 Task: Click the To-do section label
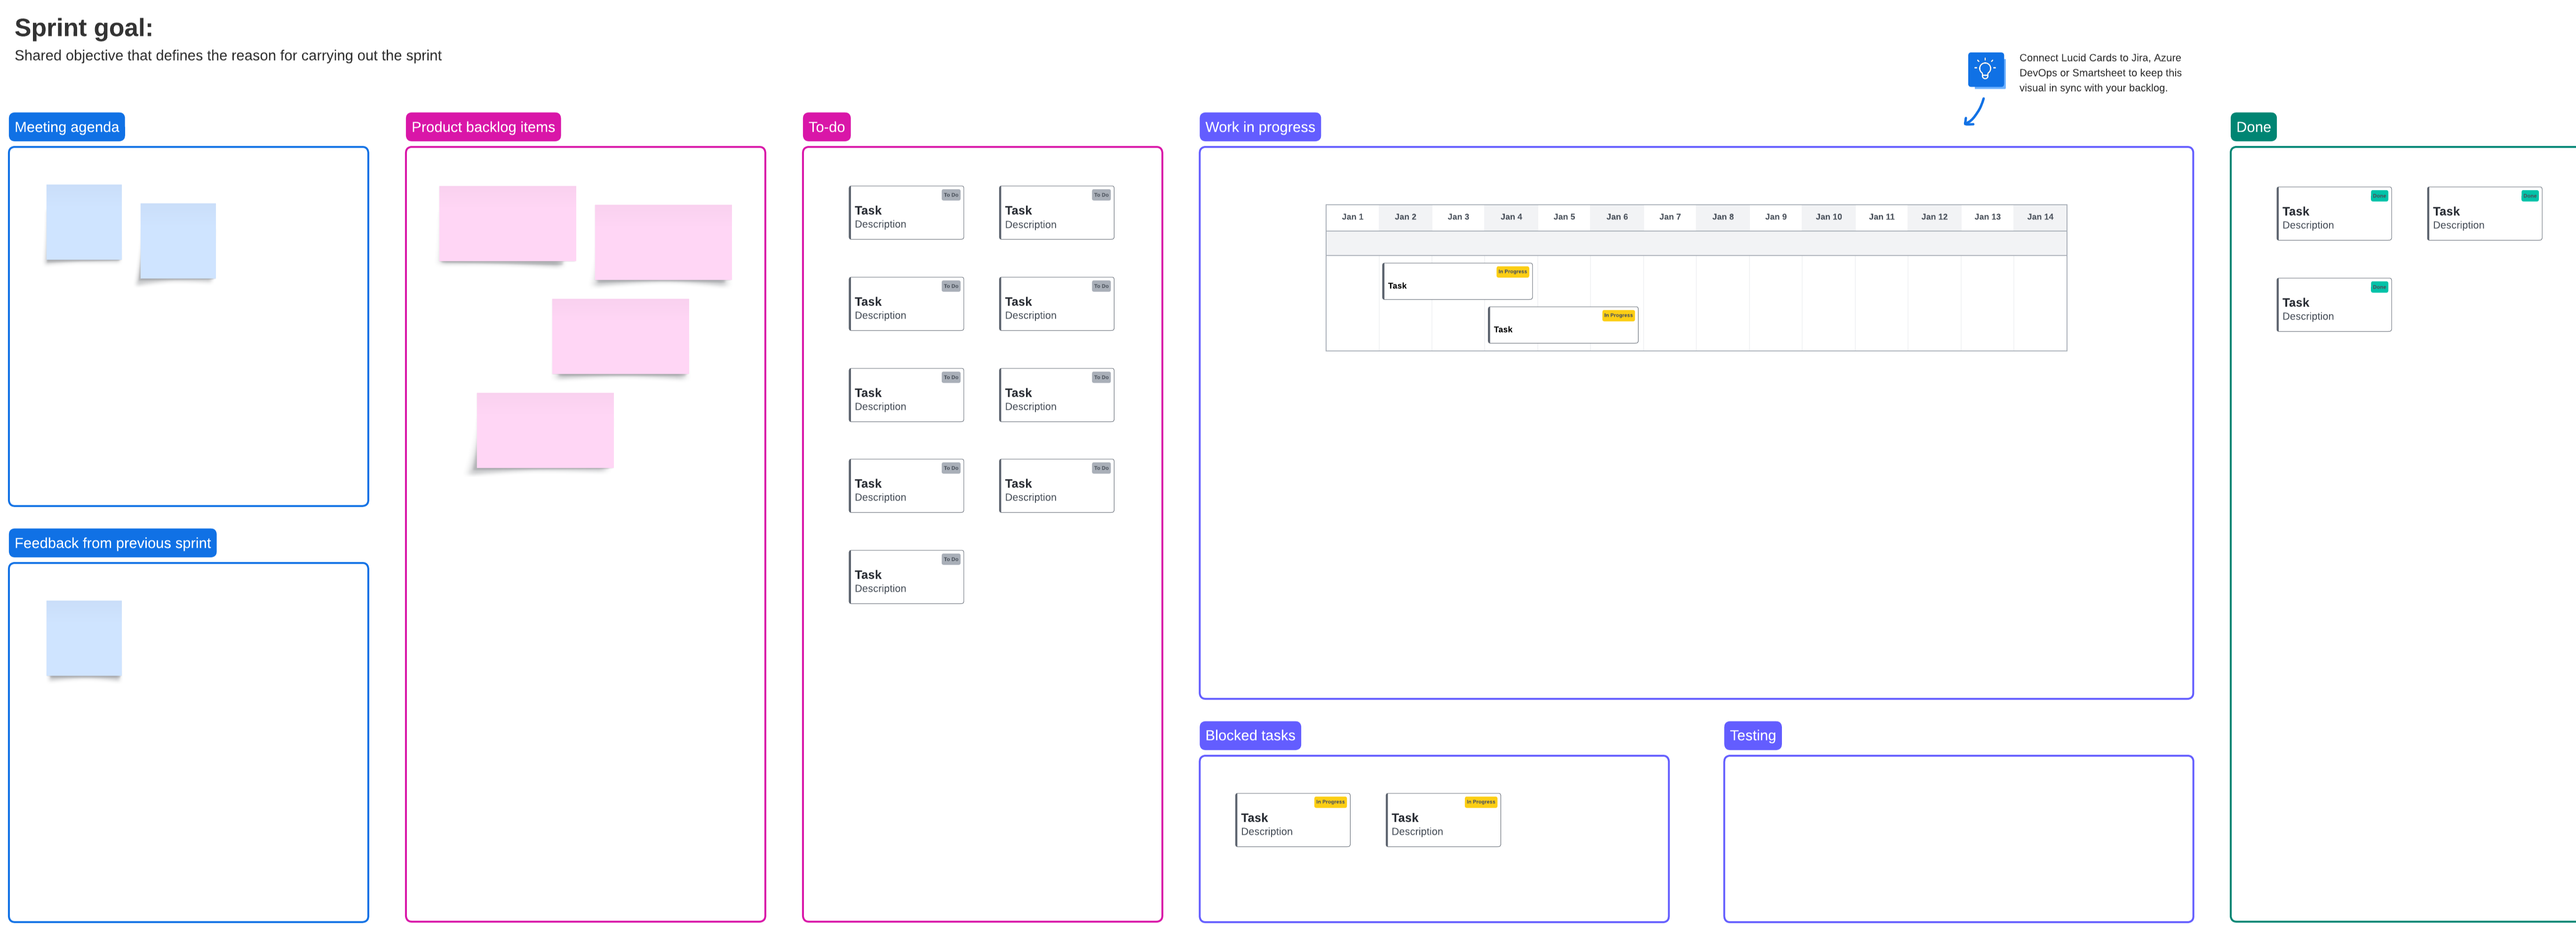(826, 127)
